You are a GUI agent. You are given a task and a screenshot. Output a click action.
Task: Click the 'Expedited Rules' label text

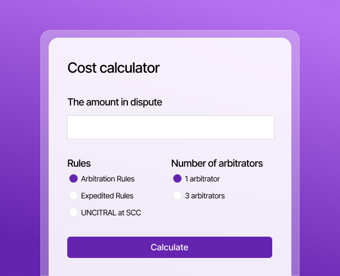[107, 196]
